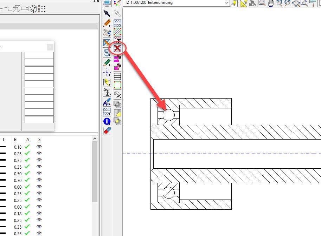The height and width of the screenshot is (236, 321).
Task: Close the small floating dialog
Action: pyautogui.click(x=50, y=47)
